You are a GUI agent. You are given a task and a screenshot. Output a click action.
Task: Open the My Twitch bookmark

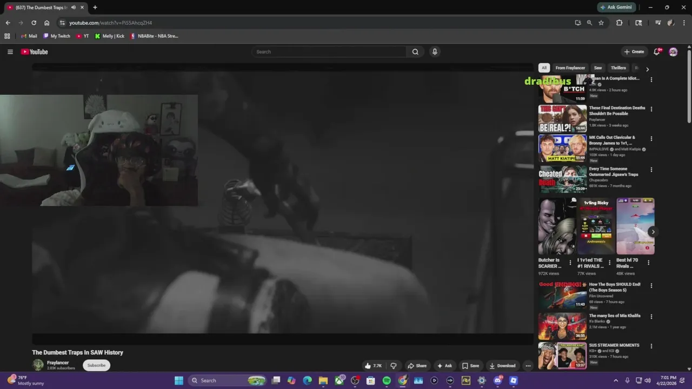tap(57, 36)
